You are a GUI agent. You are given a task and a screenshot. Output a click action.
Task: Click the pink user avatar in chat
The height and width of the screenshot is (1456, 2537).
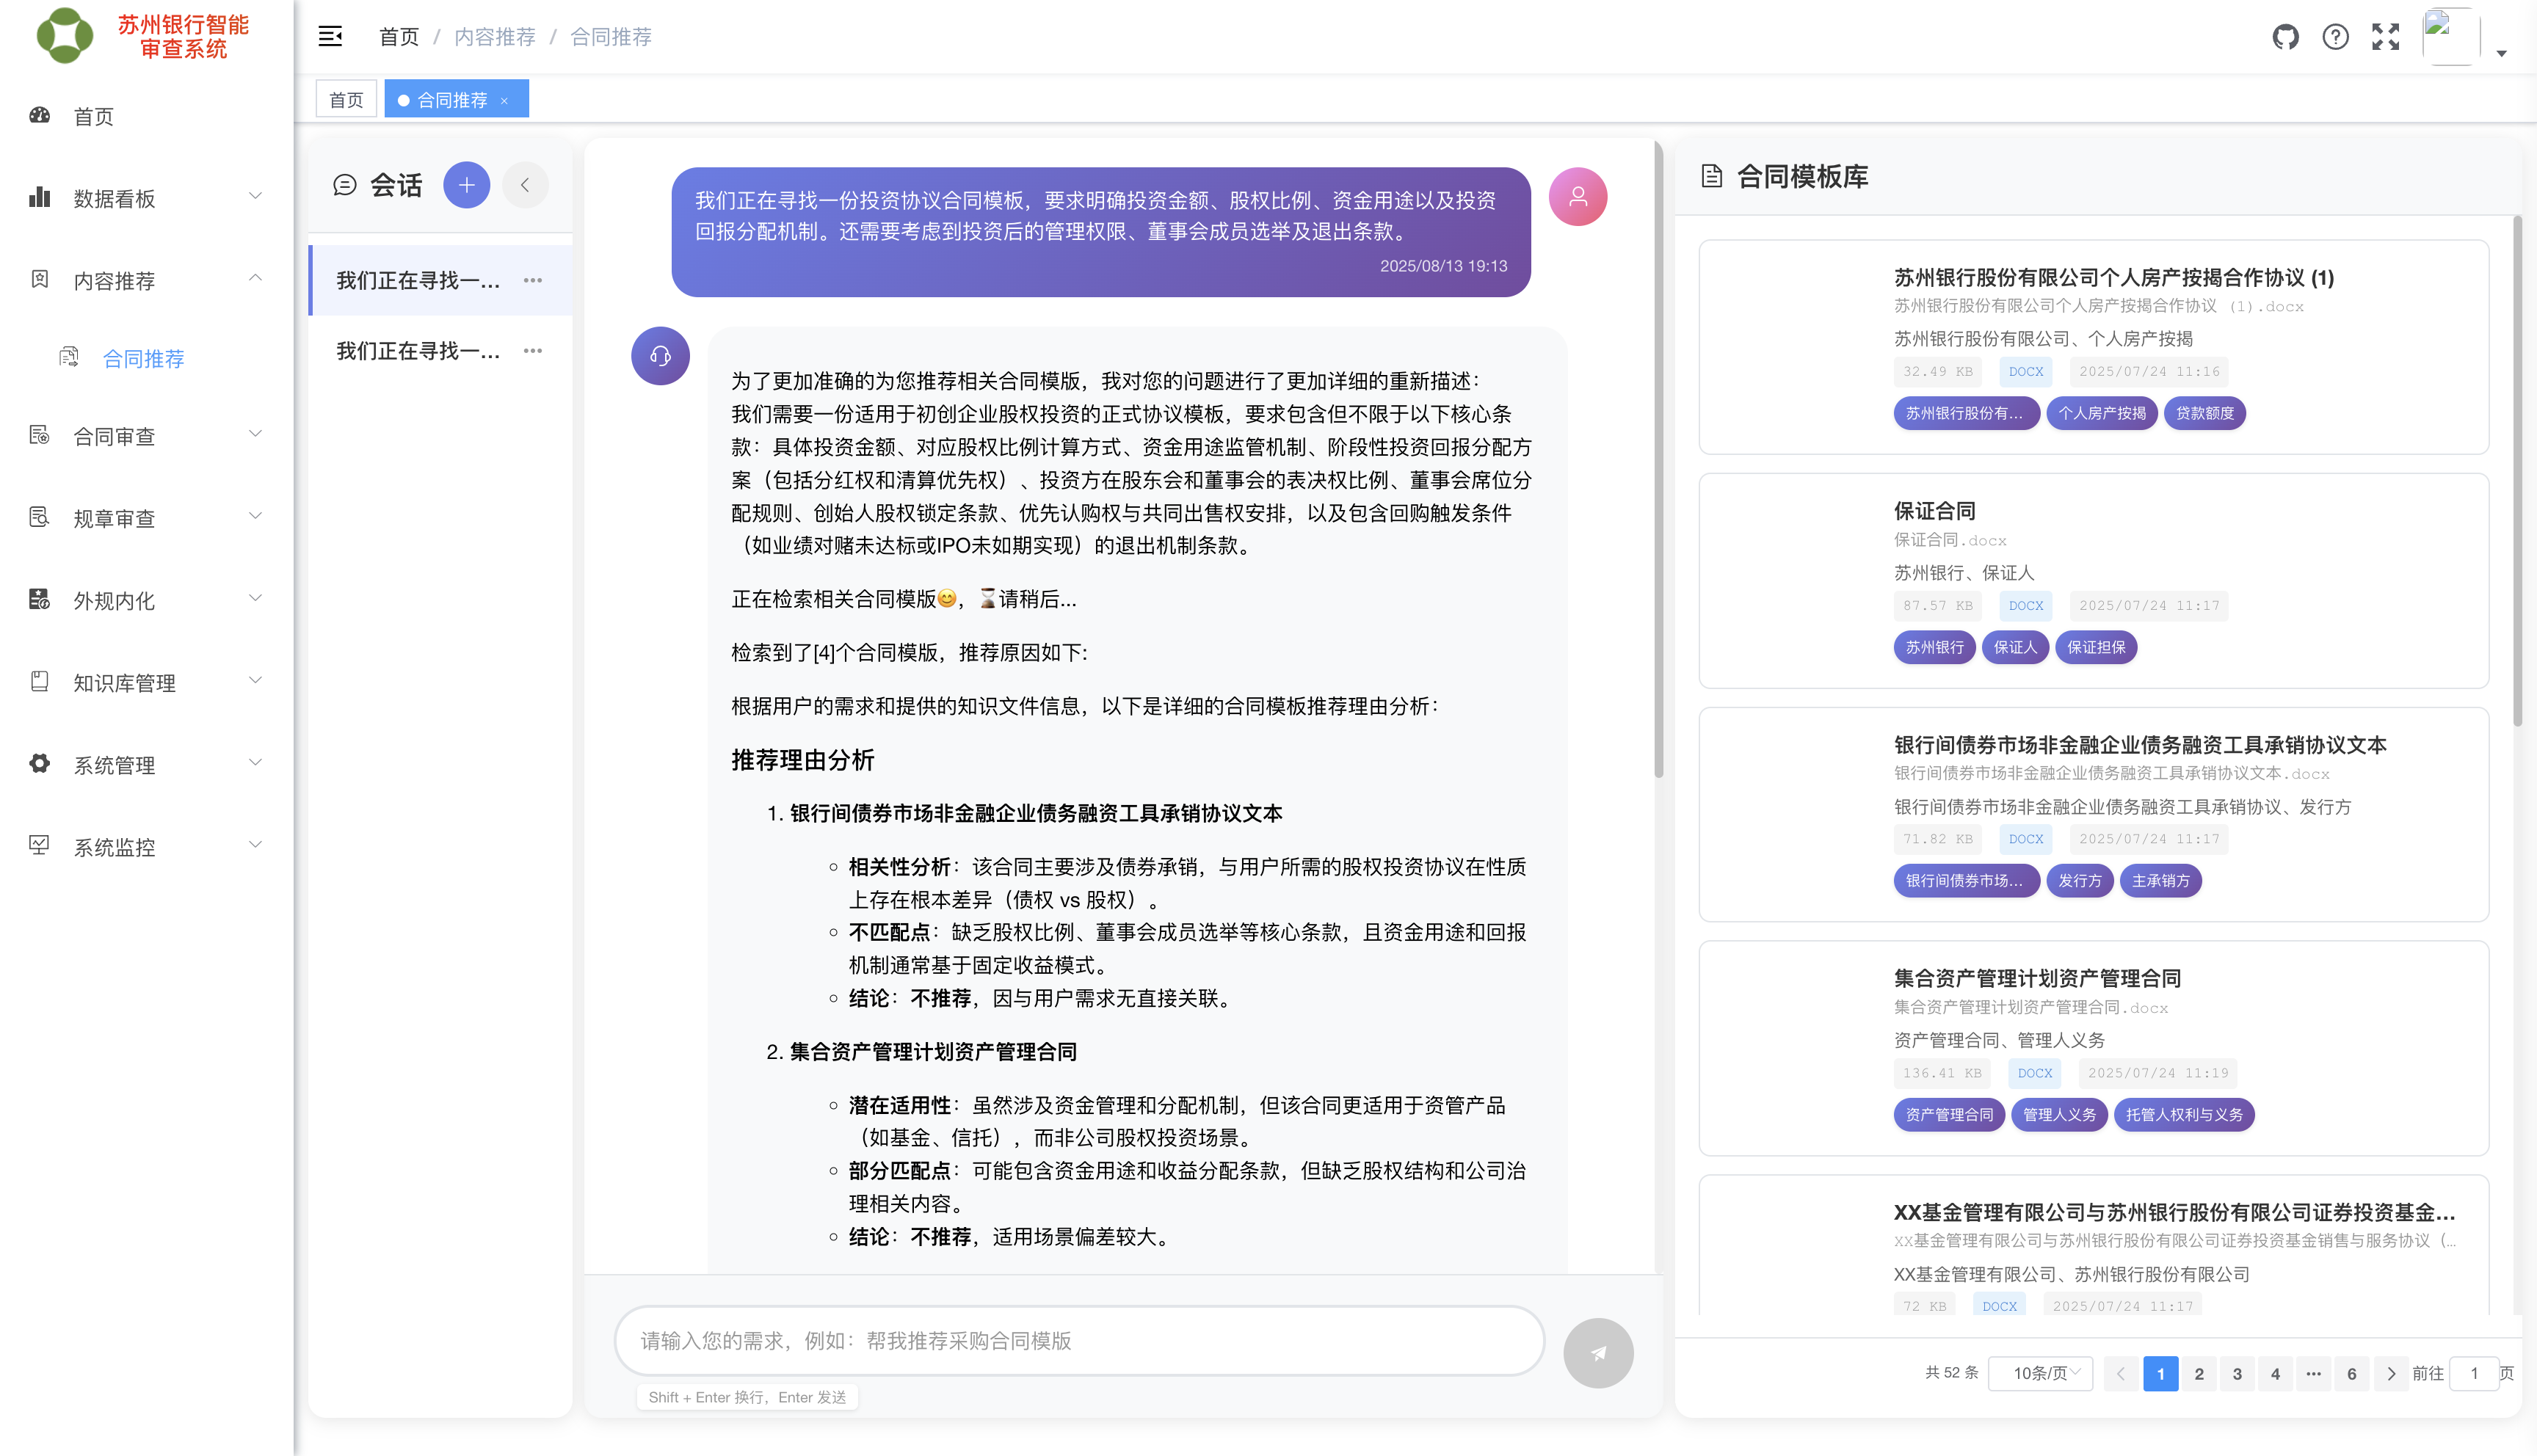[x=1578, y=196]
